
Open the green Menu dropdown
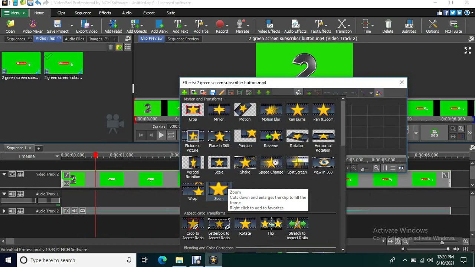pos(15,13)
